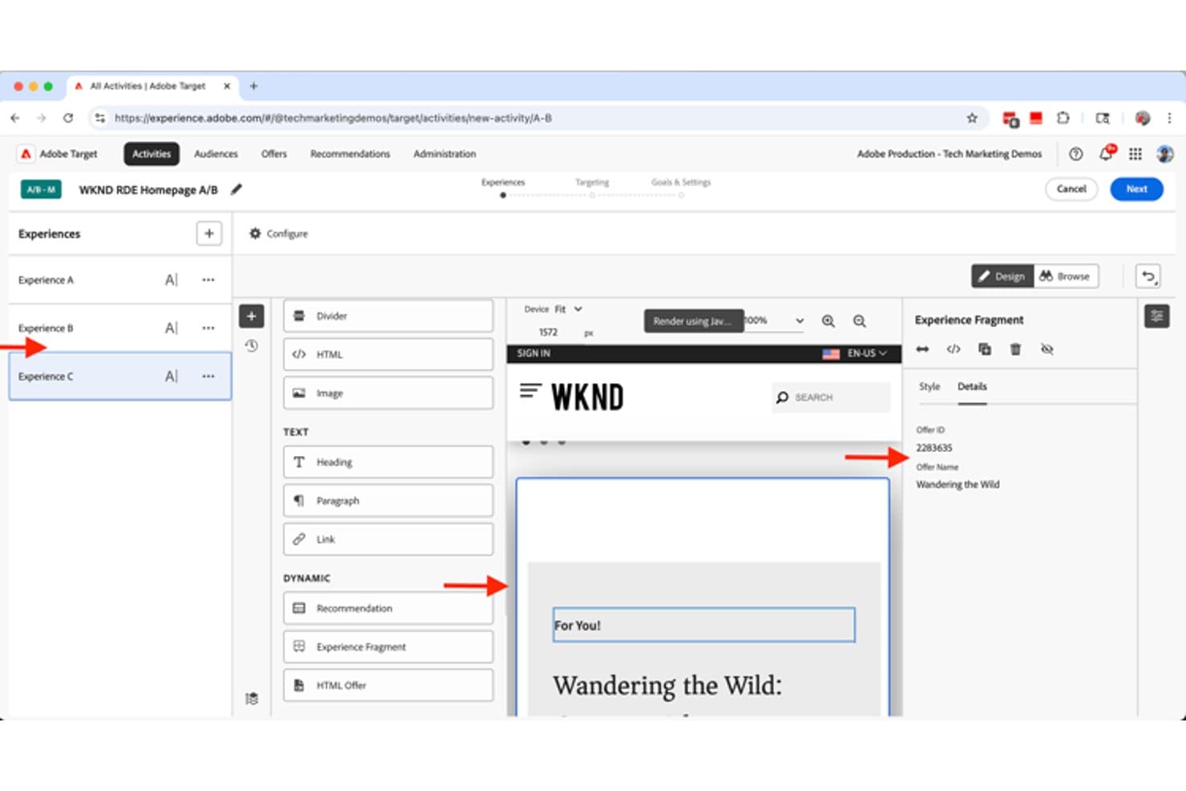Open more options for Experience C
1186x791 pixels.
tap(208, 376)
